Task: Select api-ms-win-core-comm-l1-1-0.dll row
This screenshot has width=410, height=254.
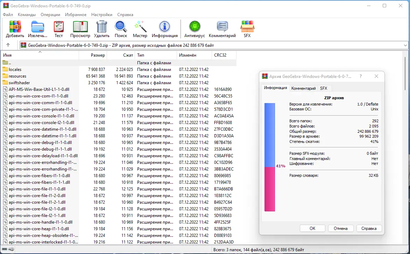Action: pos(119,103)
